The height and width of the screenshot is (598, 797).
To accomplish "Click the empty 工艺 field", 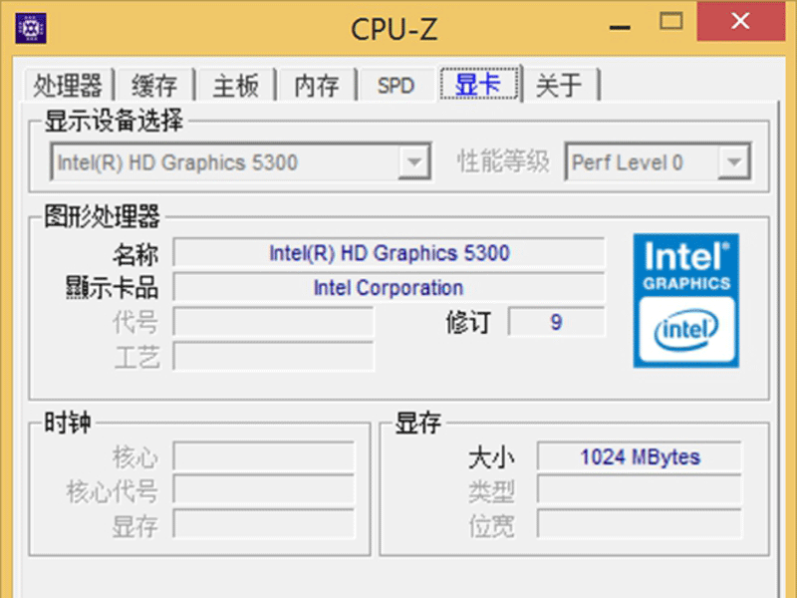I will point(273,357).
